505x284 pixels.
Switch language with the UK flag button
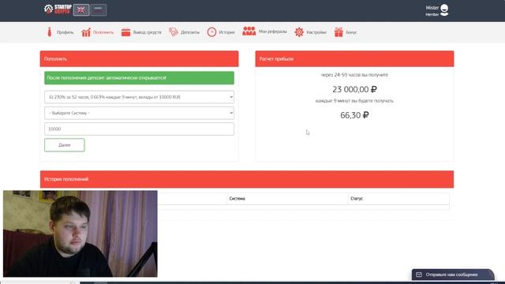point(81,10)
